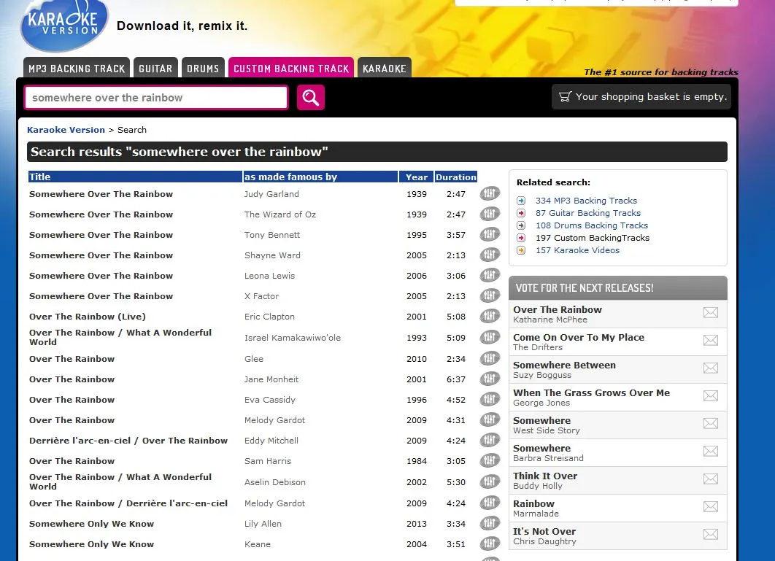Open 197 Custom BackingTracks link

[x=593, y=237]
